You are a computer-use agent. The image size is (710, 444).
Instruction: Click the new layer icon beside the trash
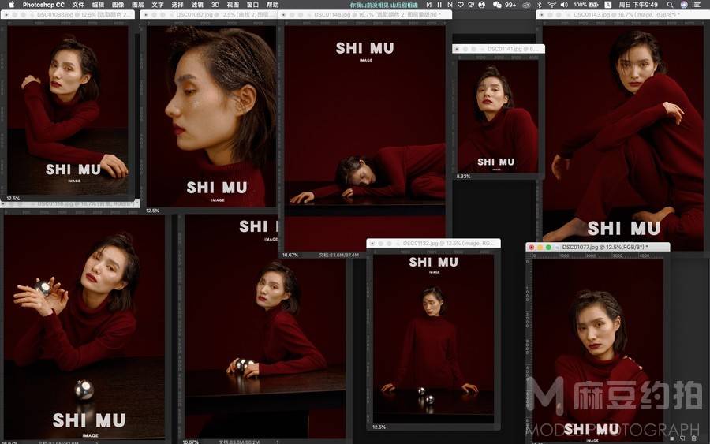pyautogui.click(x=682, y=438)
